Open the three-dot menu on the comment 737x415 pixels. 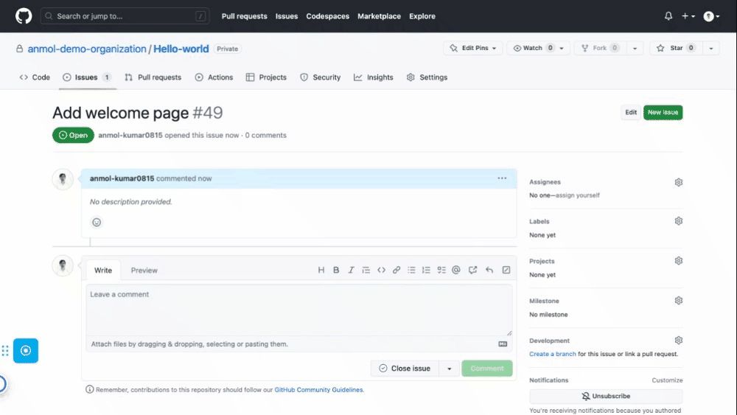[502, 178]
